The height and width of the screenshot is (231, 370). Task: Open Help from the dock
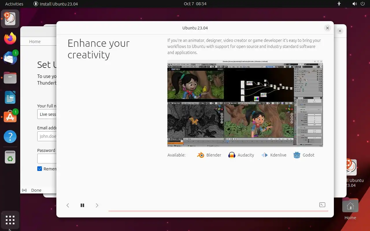[10, 137]
